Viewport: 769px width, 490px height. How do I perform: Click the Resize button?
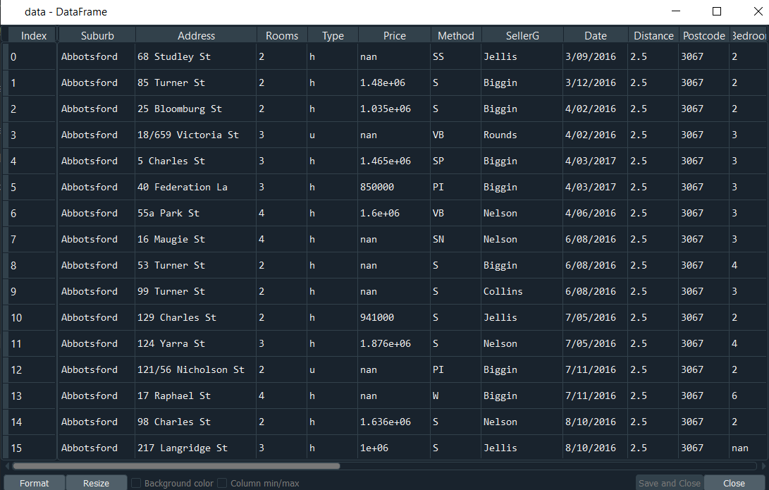96,483
